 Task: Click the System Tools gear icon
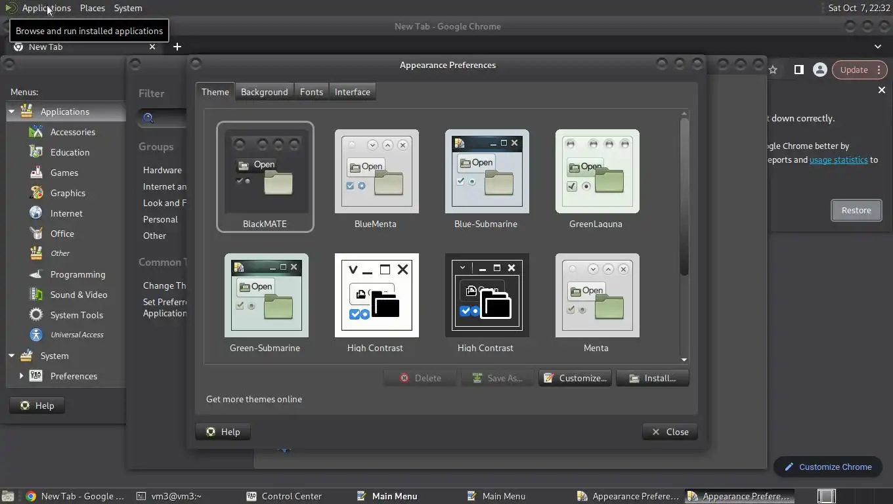(36, 315)
